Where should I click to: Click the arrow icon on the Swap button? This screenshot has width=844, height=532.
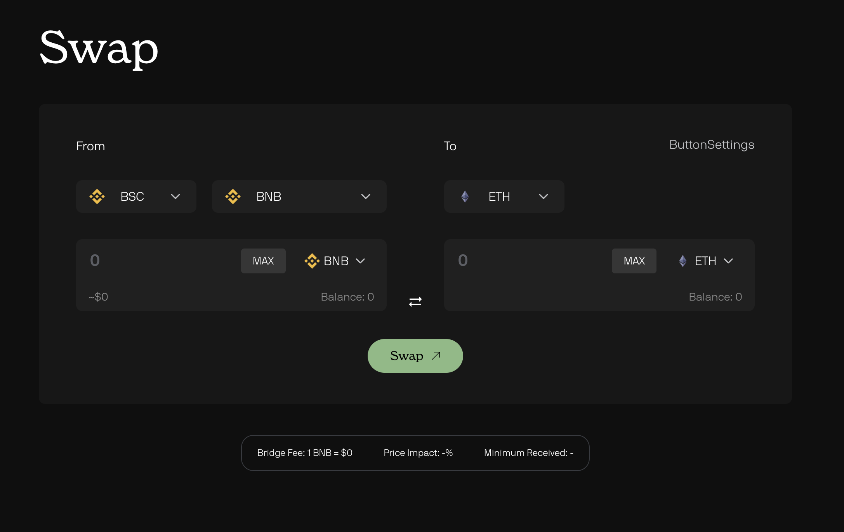[x=436, y=356]
